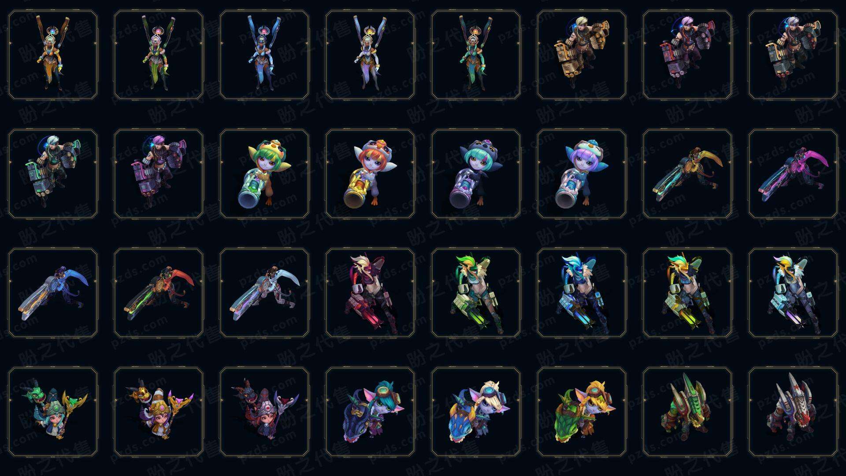Pick the sniper with white hat chroma
The height and width of the screenshot is (476, 846).
click(264, 293)
